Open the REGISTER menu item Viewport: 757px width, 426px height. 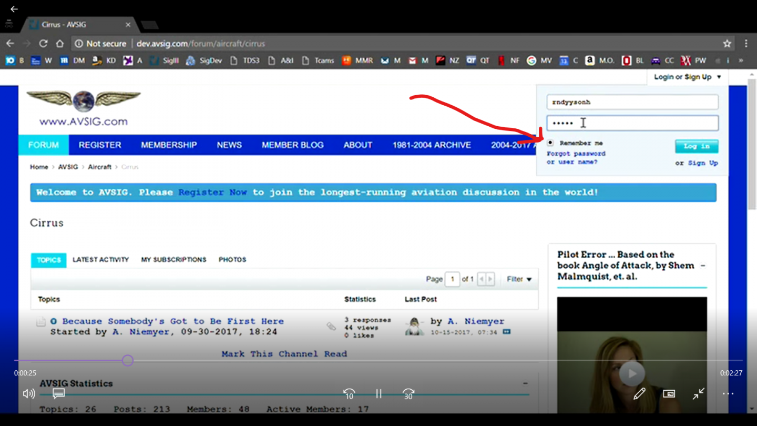100,145
